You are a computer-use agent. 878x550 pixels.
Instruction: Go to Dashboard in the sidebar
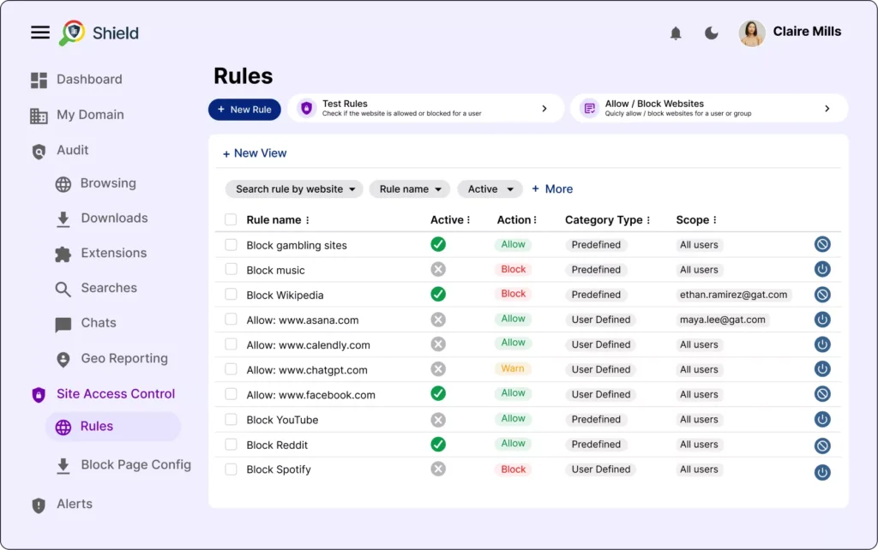coord(88,80)
